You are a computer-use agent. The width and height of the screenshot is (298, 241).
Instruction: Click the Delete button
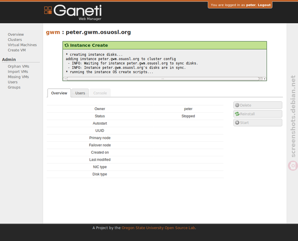(258, 105)
